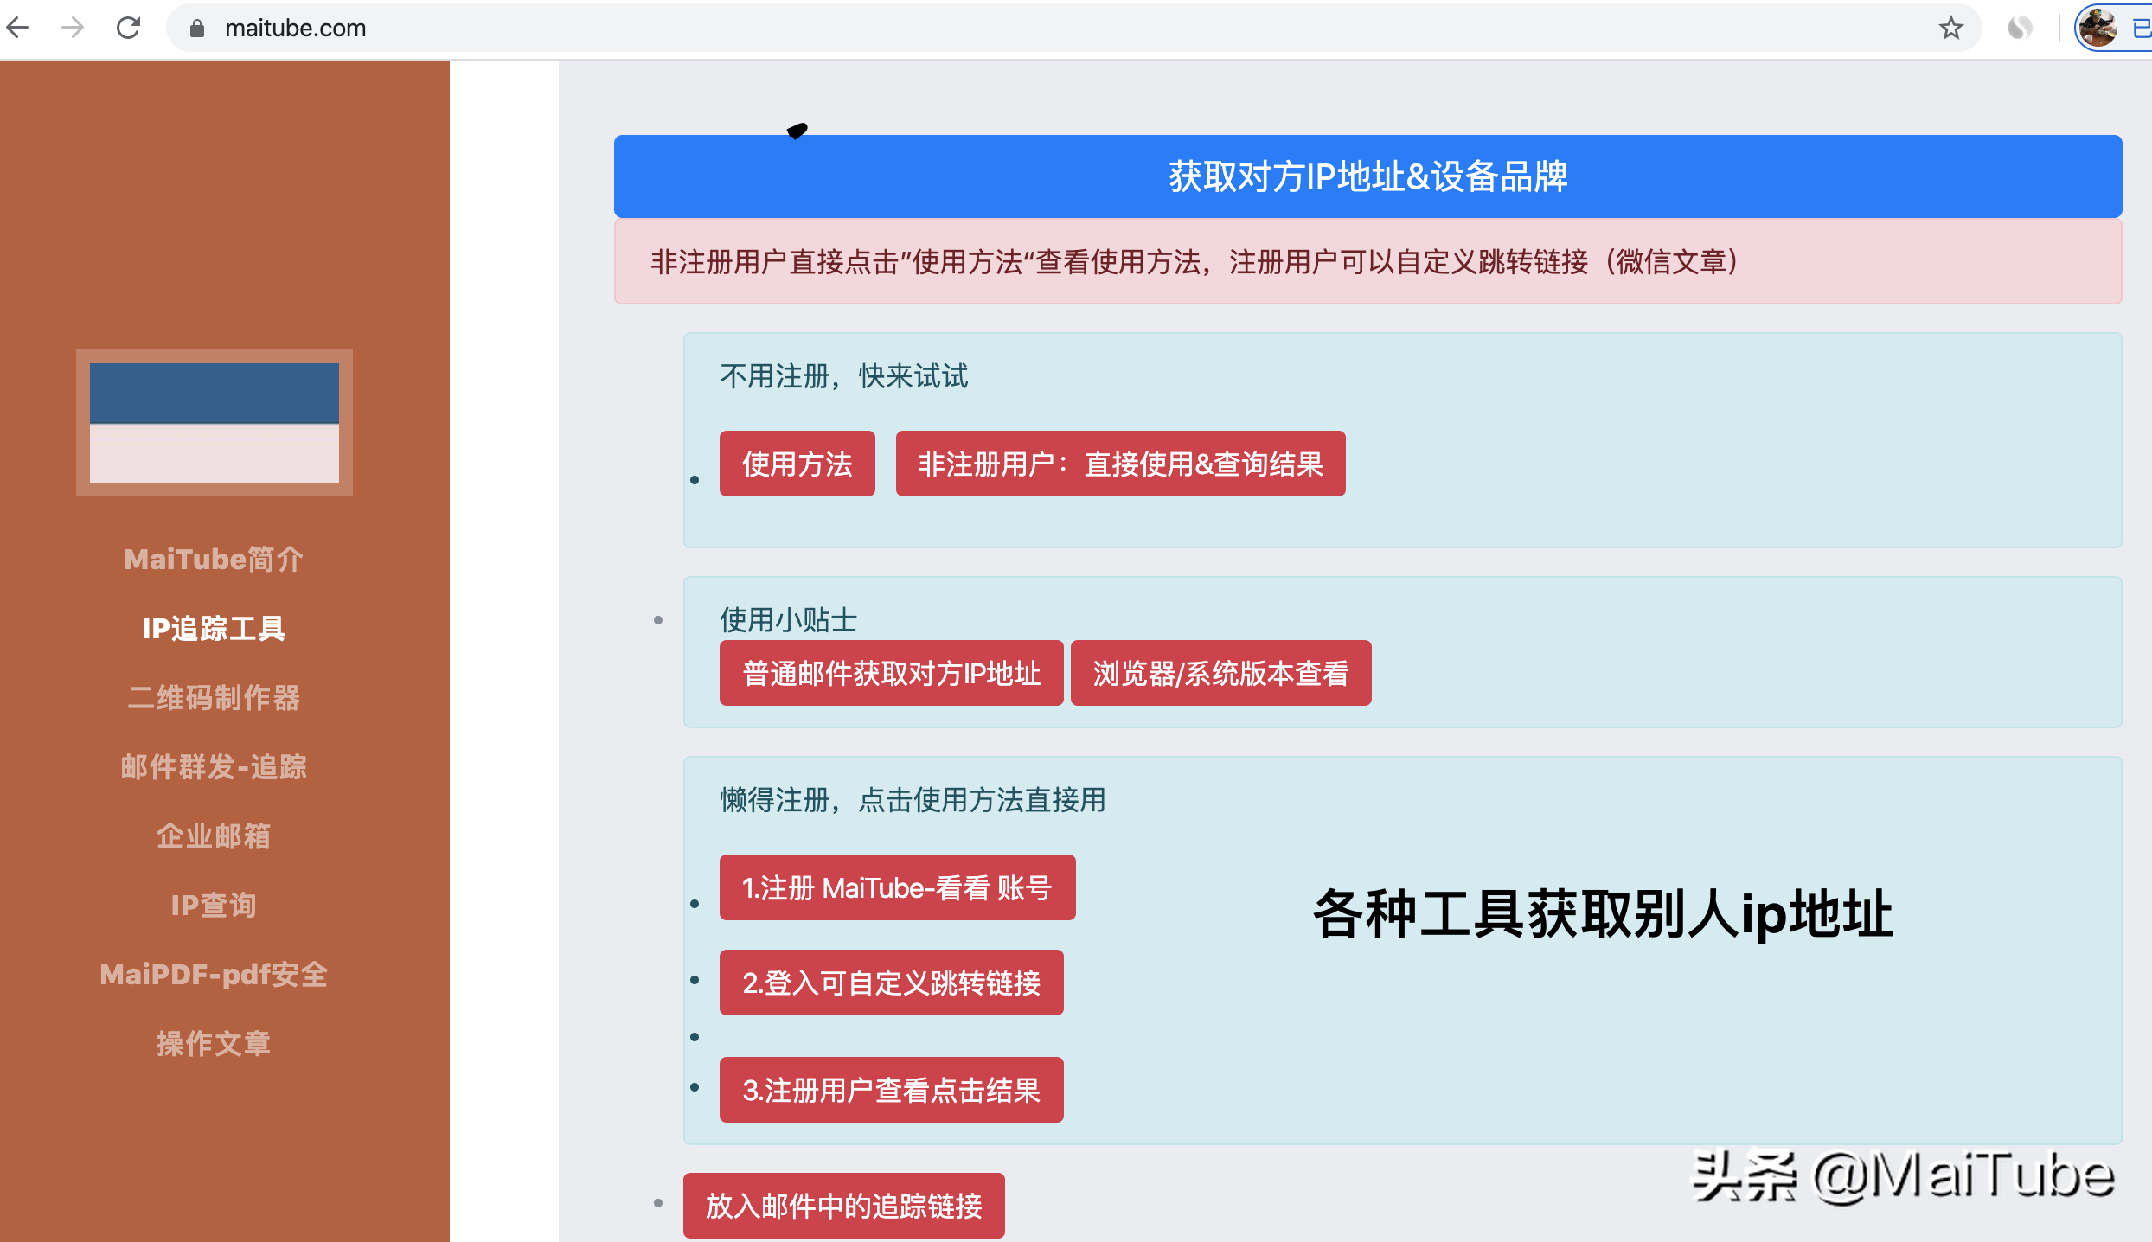Image resolution: width=2152 pixels, height=1242 pixels.
Task: Open IP查询 from the sidebar
Action: 214,906
